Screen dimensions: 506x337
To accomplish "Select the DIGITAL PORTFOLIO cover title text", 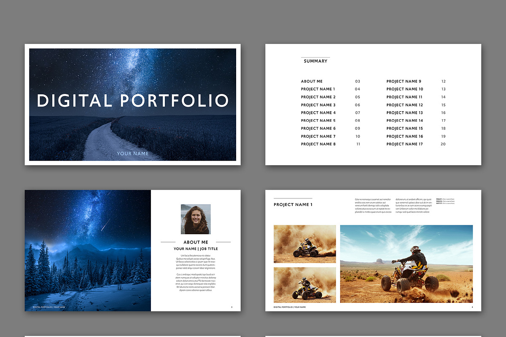I will (x=132, y=100).
